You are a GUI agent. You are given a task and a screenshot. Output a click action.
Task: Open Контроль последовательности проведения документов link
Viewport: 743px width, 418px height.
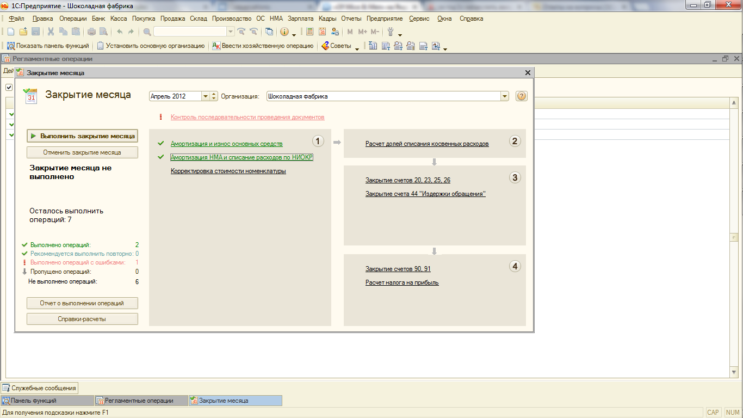[247, 117]
